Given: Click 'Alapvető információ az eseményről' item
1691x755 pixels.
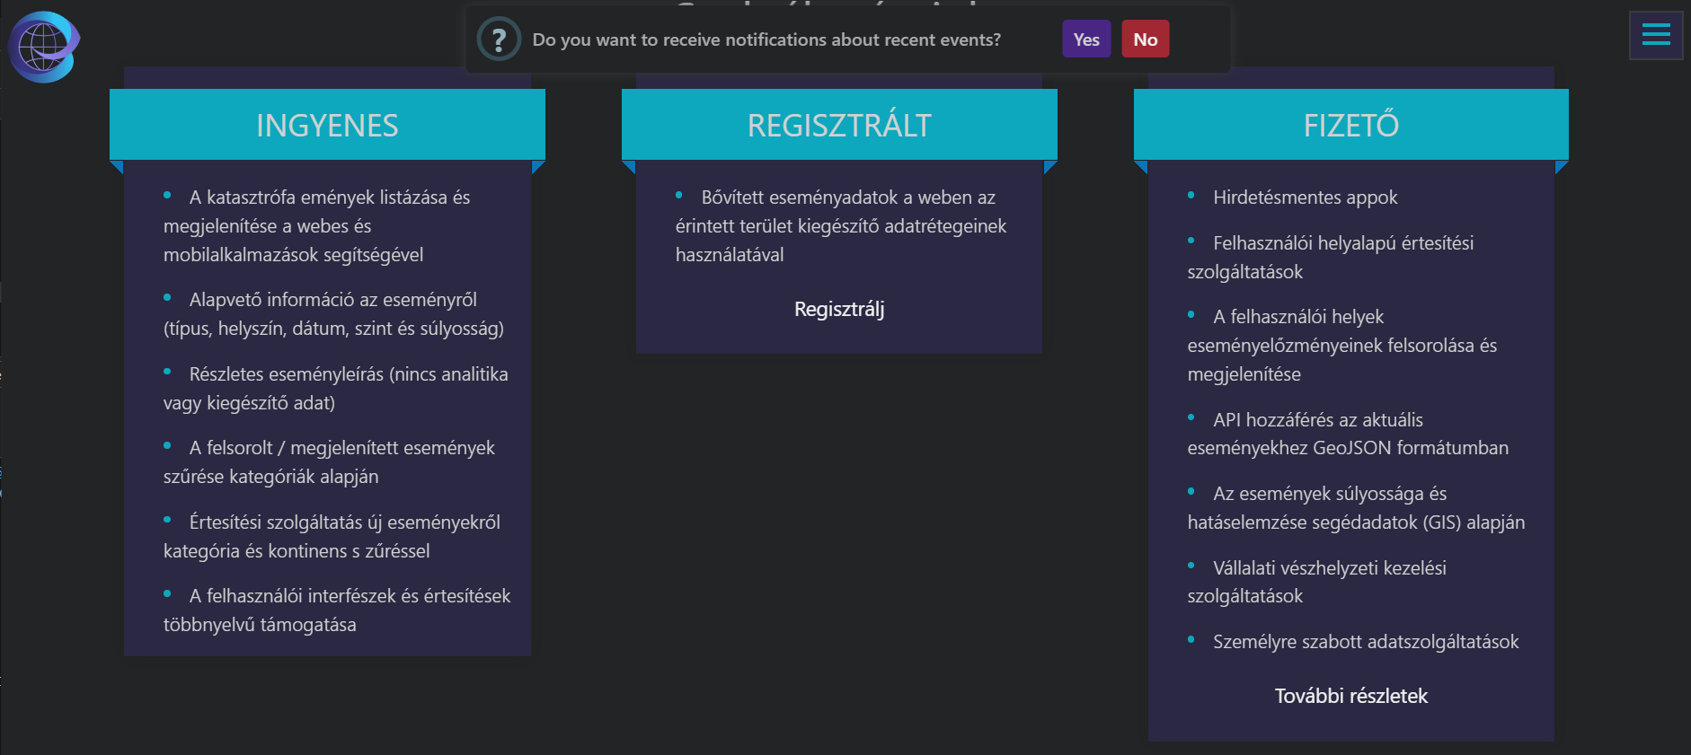Looking at the screenshot, I should click(333, 314).
